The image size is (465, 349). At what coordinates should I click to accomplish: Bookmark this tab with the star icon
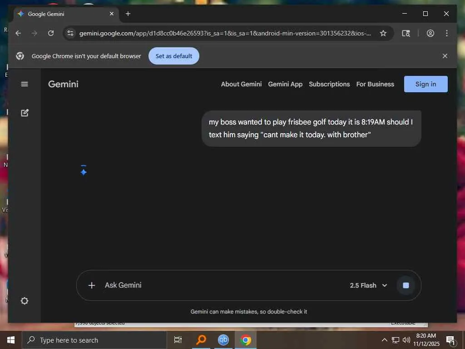[x=383, y=33]
